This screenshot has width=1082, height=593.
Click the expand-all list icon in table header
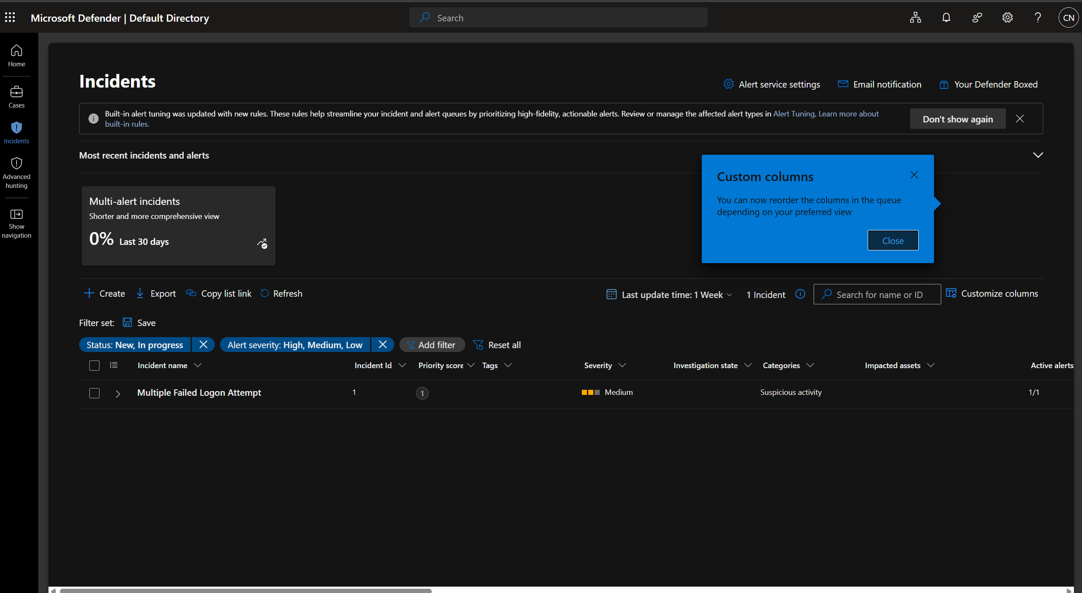tap(114, 365)
